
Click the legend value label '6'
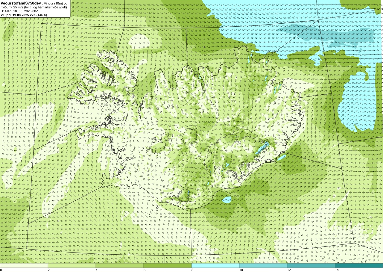145,270
